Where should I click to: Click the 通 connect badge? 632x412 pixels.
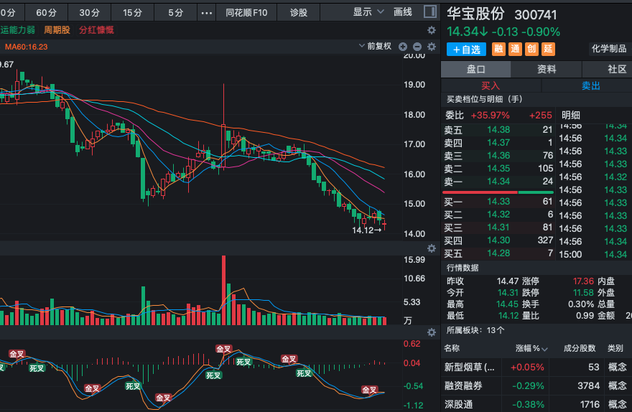tap(515, 49)
